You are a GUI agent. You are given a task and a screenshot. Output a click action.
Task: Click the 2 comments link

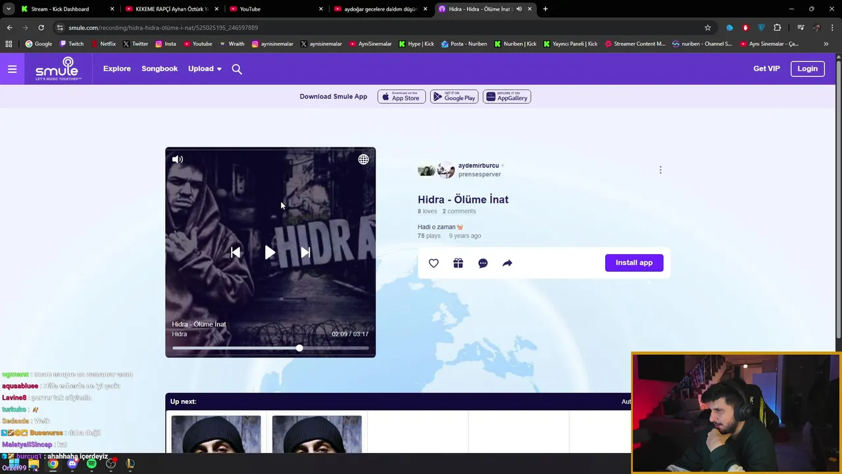tap(459, 211)
